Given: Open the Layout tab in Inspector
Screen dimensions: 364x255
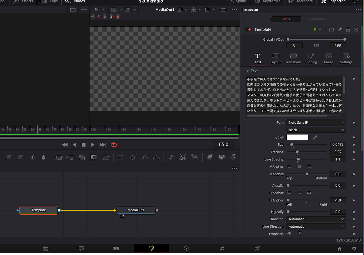Looking at the screenshot, I should click(x=275, y=58).
